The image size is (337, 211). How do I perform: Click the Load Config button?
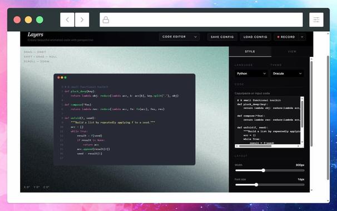click(x=255, y=37)
